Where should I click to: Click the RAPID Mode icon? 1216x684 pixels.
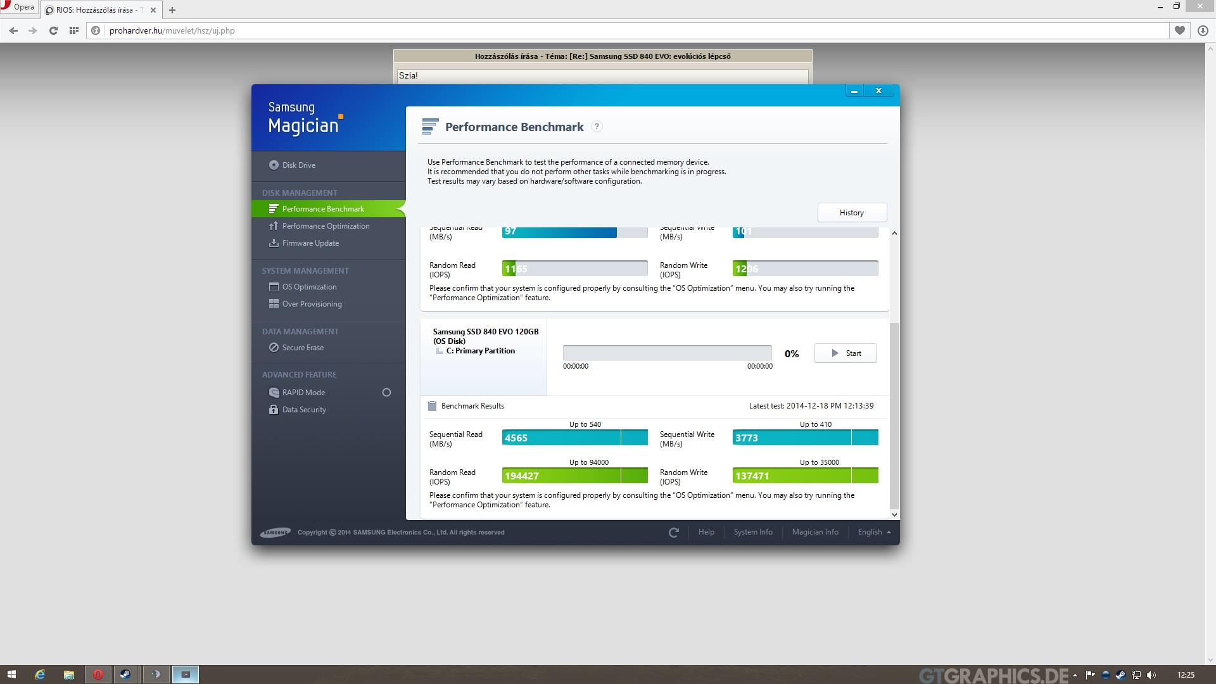274,392
